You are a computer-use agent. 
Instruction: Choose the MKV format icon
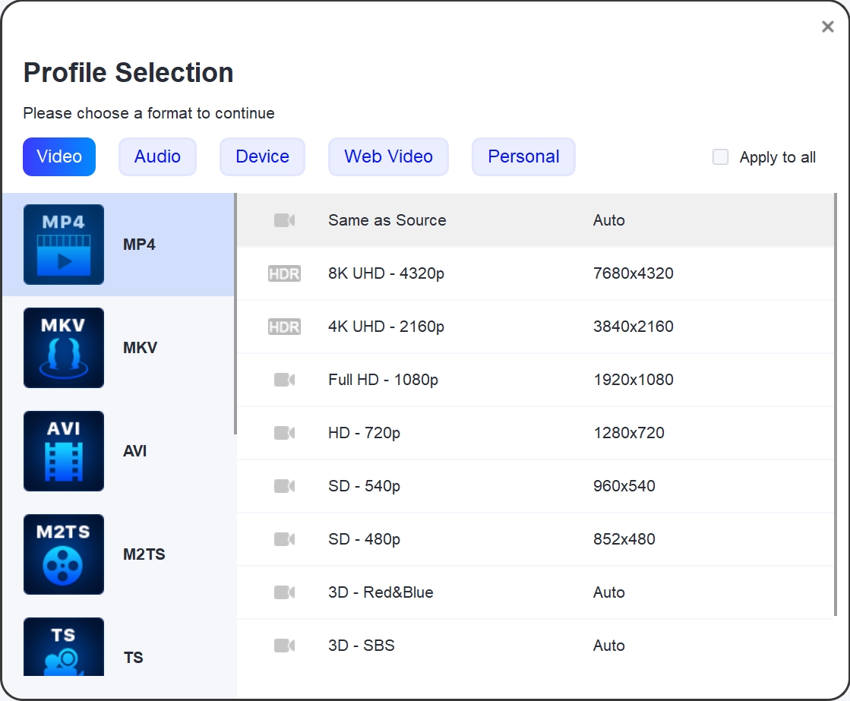point(64,348)
